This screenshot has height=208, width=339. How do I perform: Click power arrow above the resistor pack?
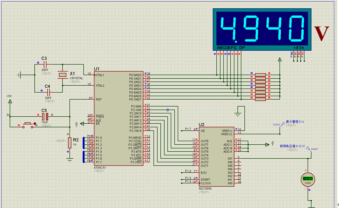click(280, 60)
